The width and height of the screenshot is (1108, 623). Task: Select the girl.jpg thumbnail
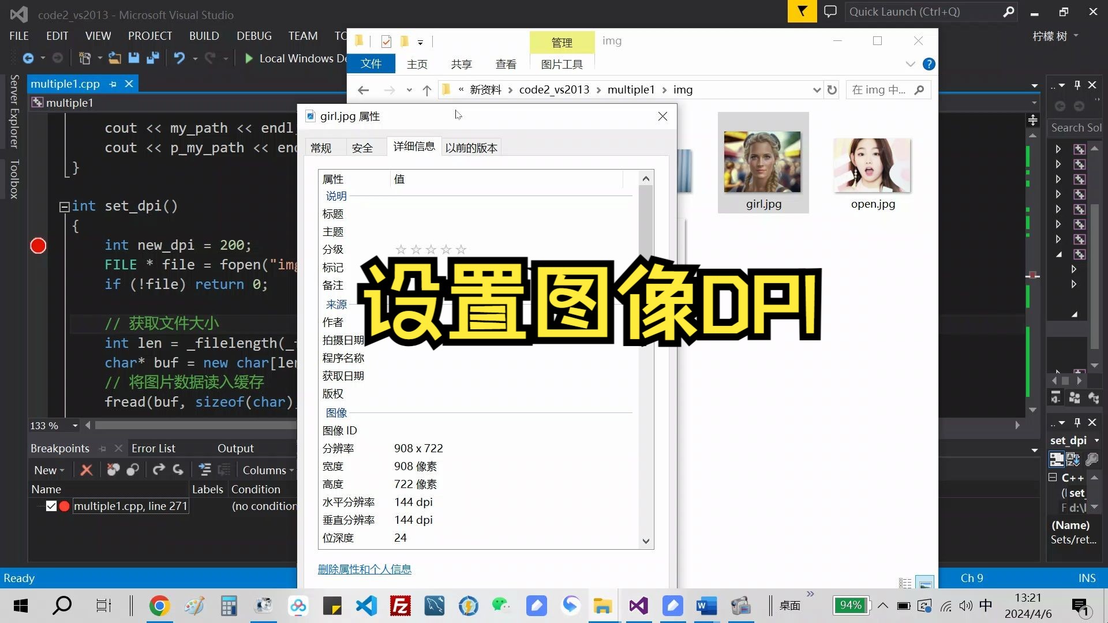[x=762, y=163]
